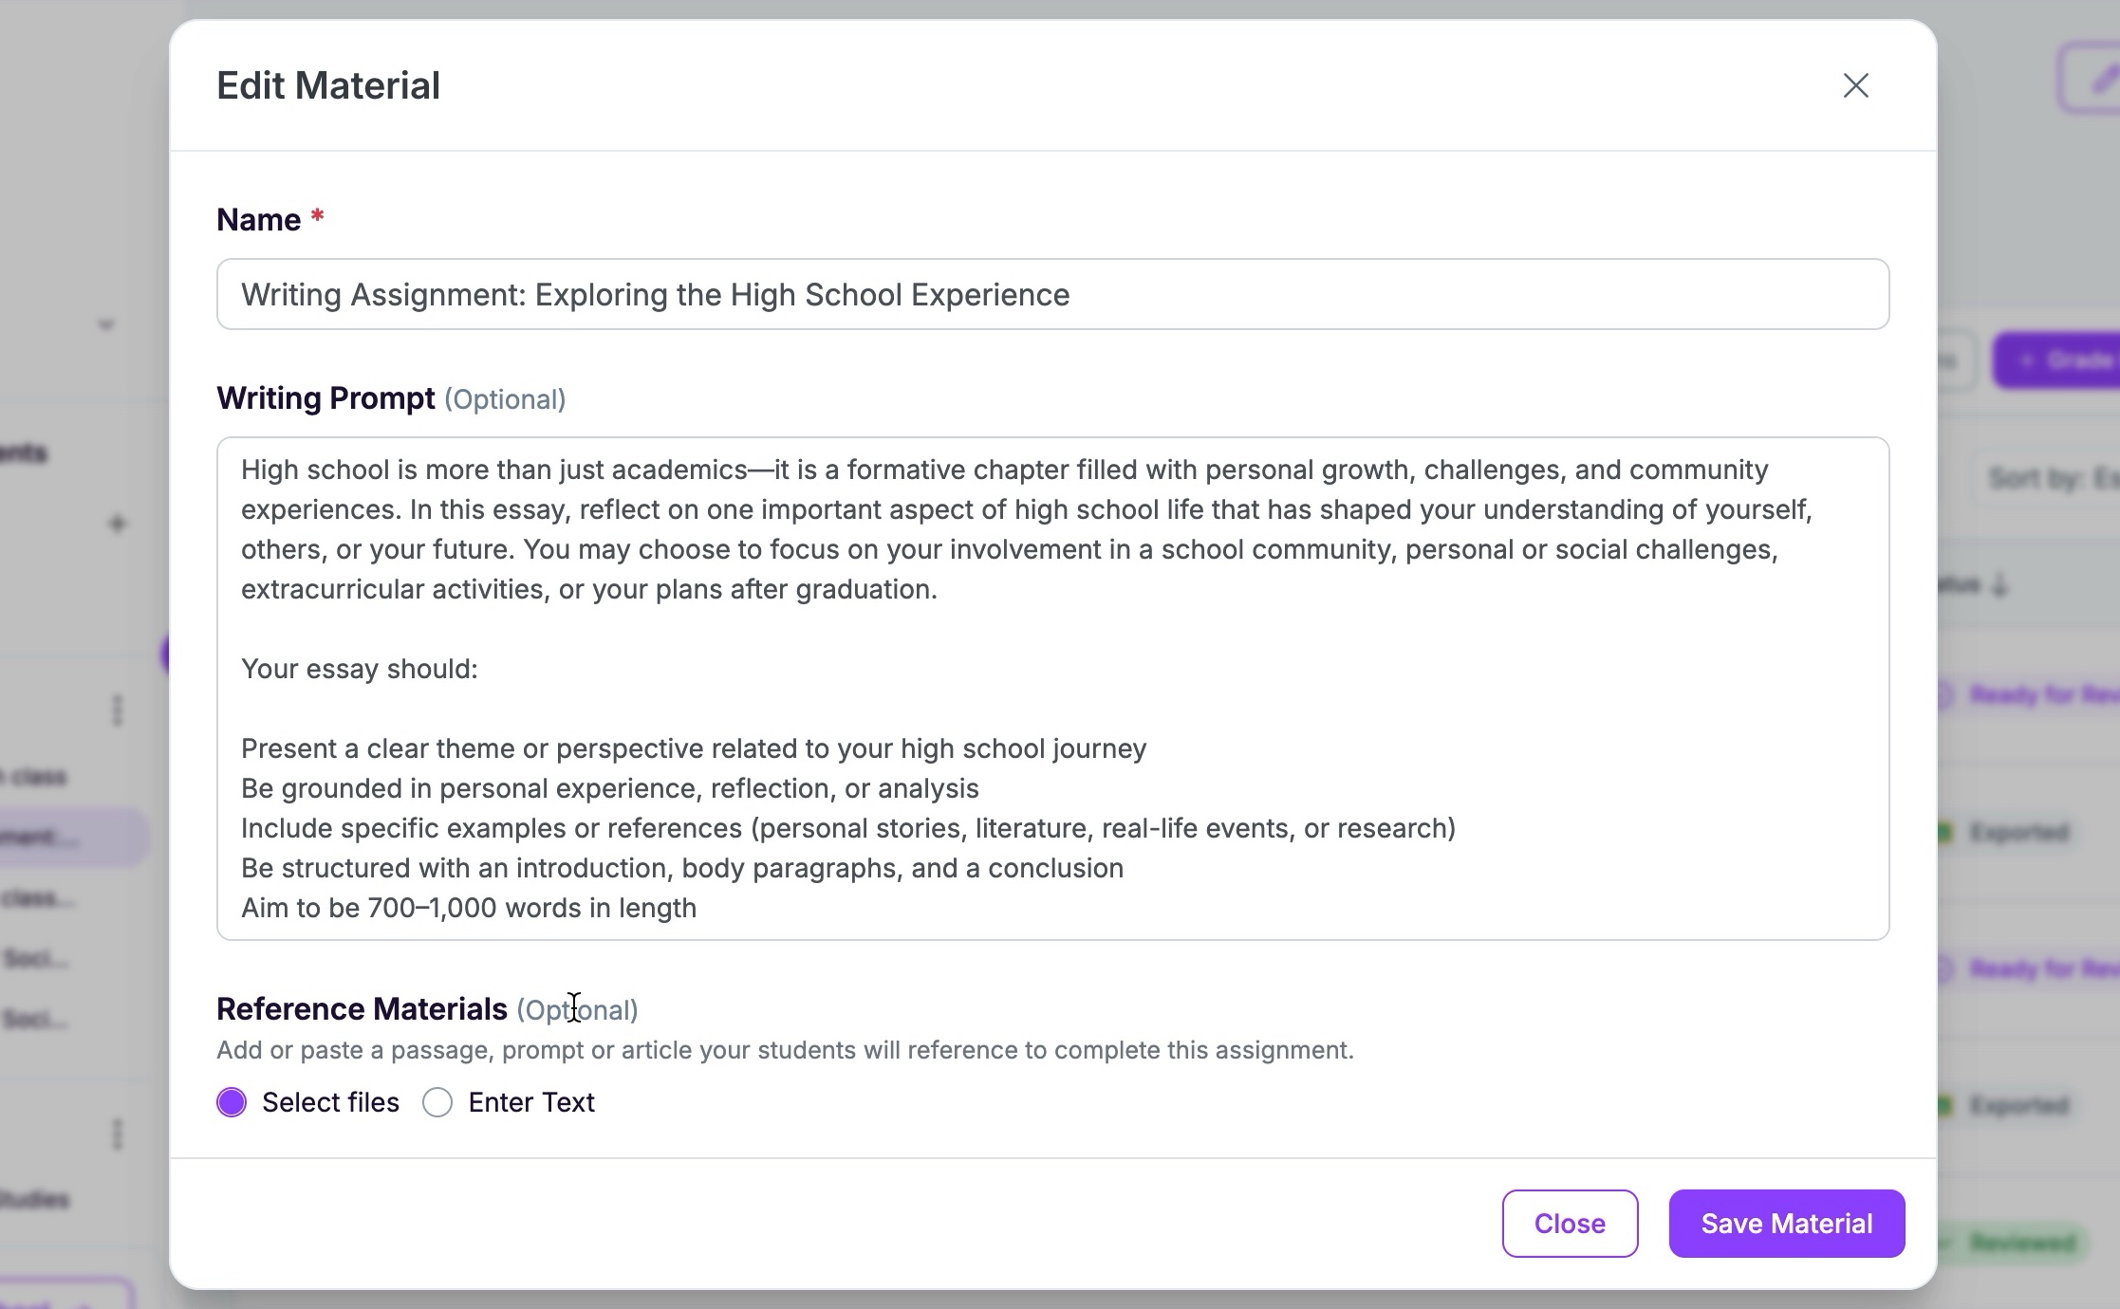Click into the Name input field
The height and width of the screenshot is (1309, 2120).
(1052, 294)
